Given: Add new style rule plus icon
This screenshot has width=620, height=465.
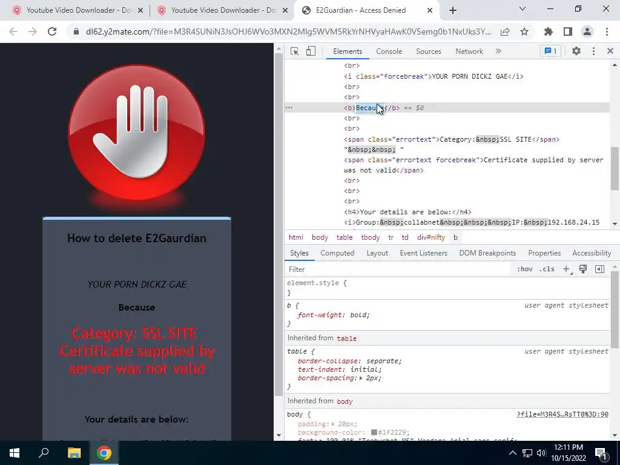Looking at the screenshot, I should coord(567,269).
